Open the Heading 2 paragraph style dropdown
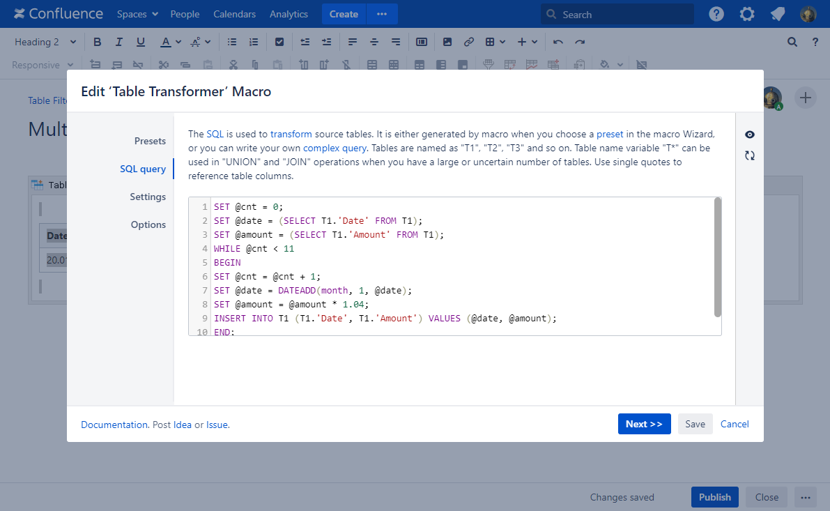The height and width of the screenshot is (511, 830). coord(45,42)
